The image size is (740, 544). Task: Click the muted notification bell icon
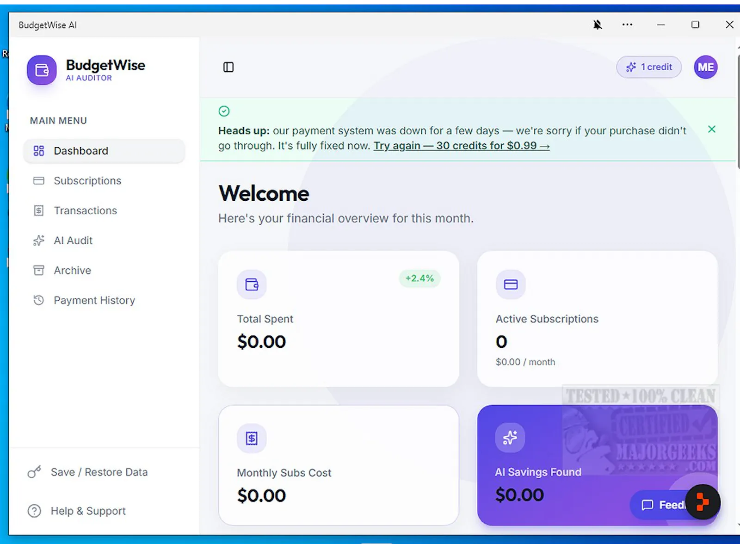tap(598, 25)
